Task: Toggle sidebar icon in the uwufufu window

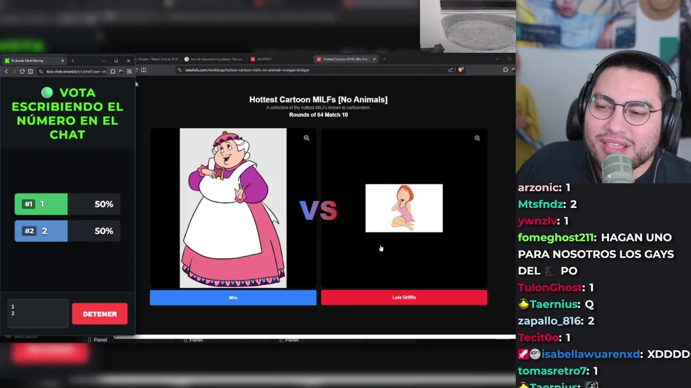Action: point(144,70)
